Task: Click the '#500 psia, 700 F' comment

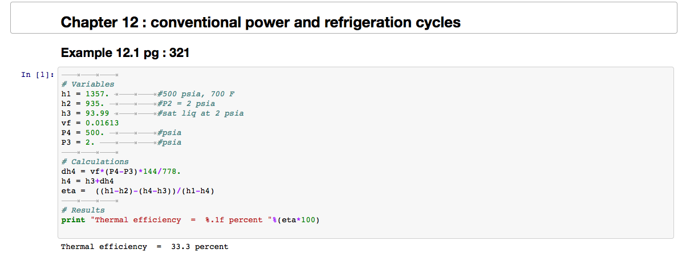Action: [x=196, y=94]
